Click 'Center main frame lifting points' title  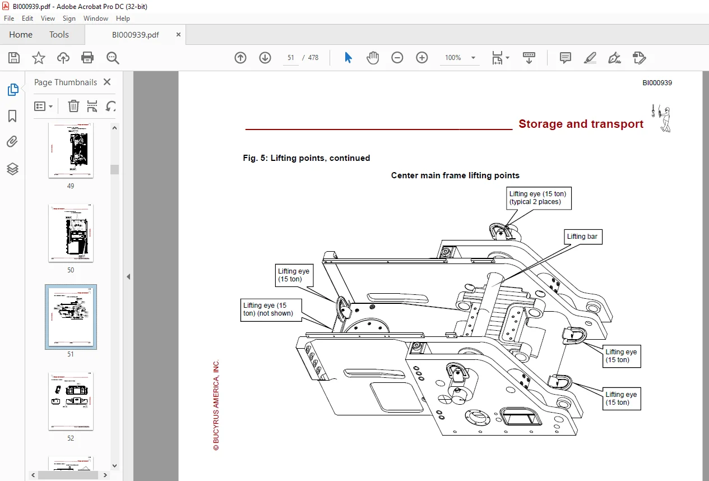(x=455, y=175)
